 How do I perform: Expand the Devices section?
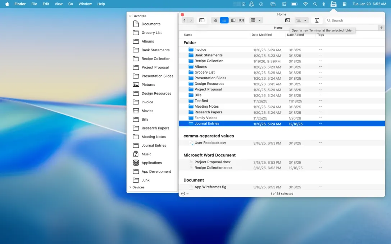tap(130, 187)
